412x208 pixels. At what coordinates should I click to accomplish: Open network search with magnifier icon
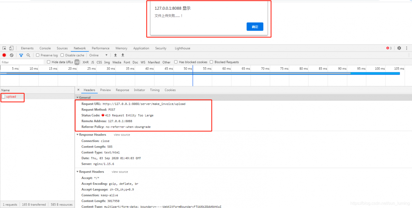pyautogui.click(x=28, y=55)
